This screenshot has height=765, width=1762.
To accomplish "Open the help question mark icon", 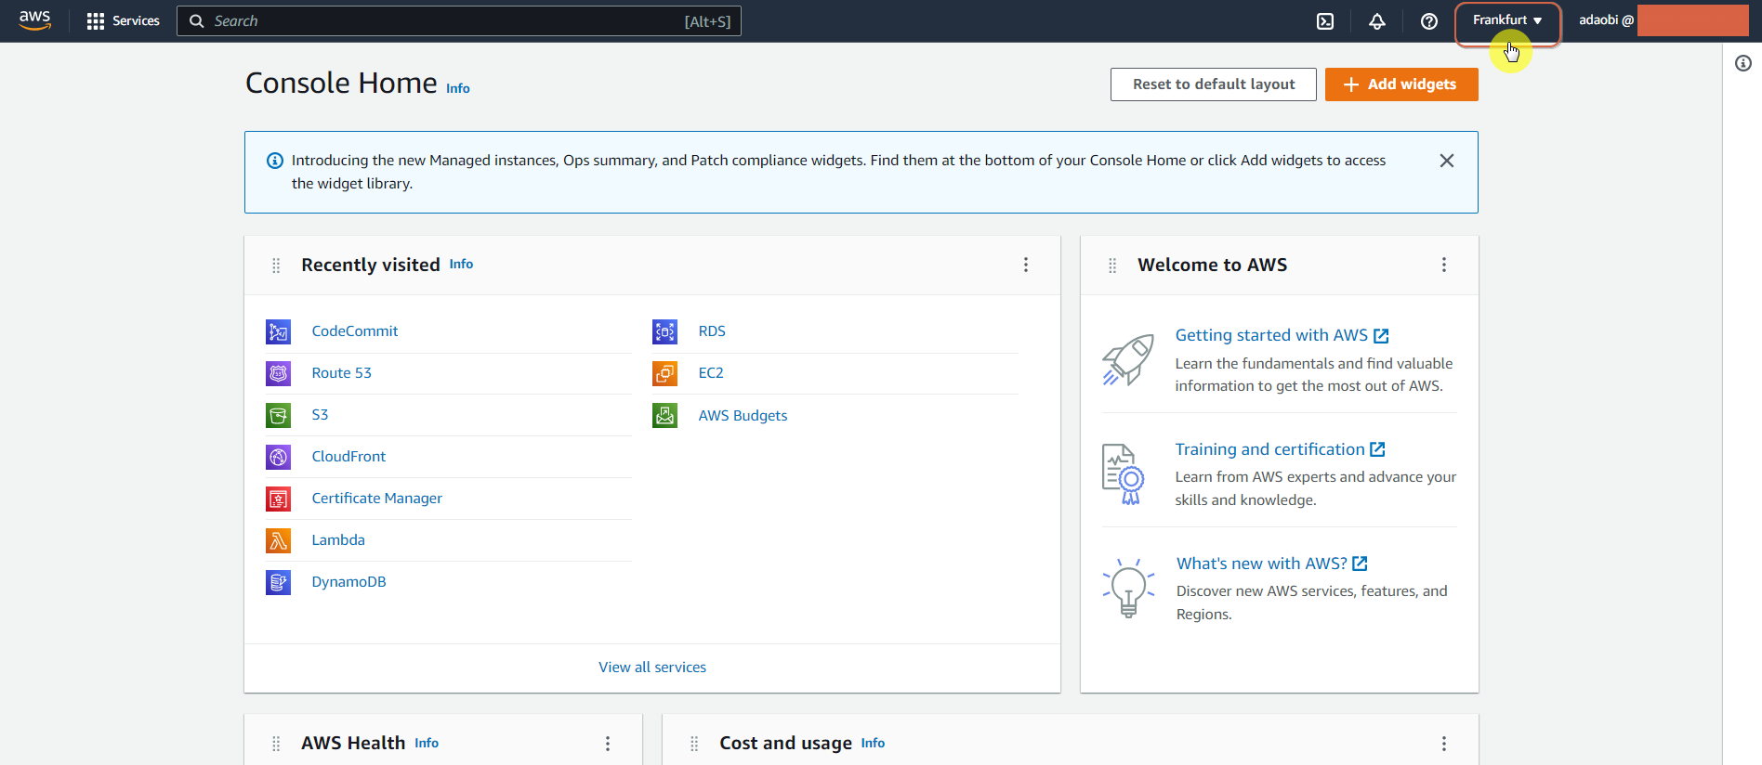I will tap(1429, 21).
